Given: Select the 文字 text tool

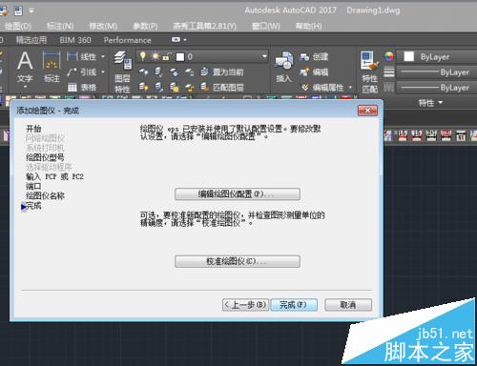Looking at the screenshot, I should pyautogui.click(x=25, y=67).
